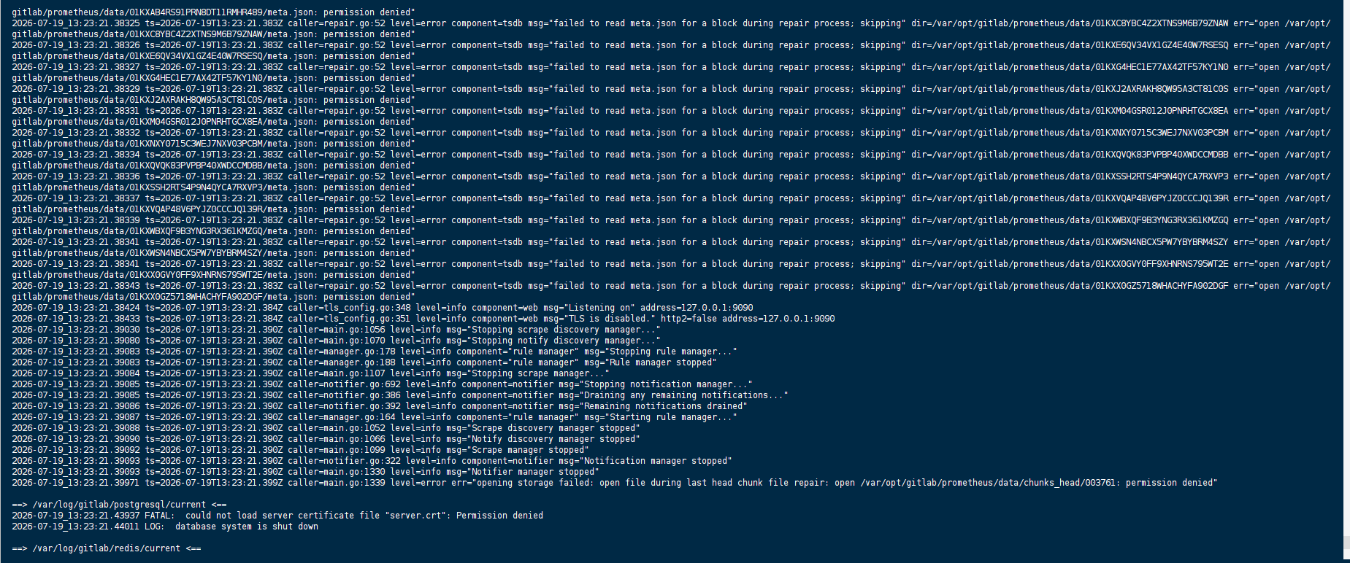1350x563 pixels.
Task: Click the 'TLS is disabled.' log line
Action: (423, 319)
